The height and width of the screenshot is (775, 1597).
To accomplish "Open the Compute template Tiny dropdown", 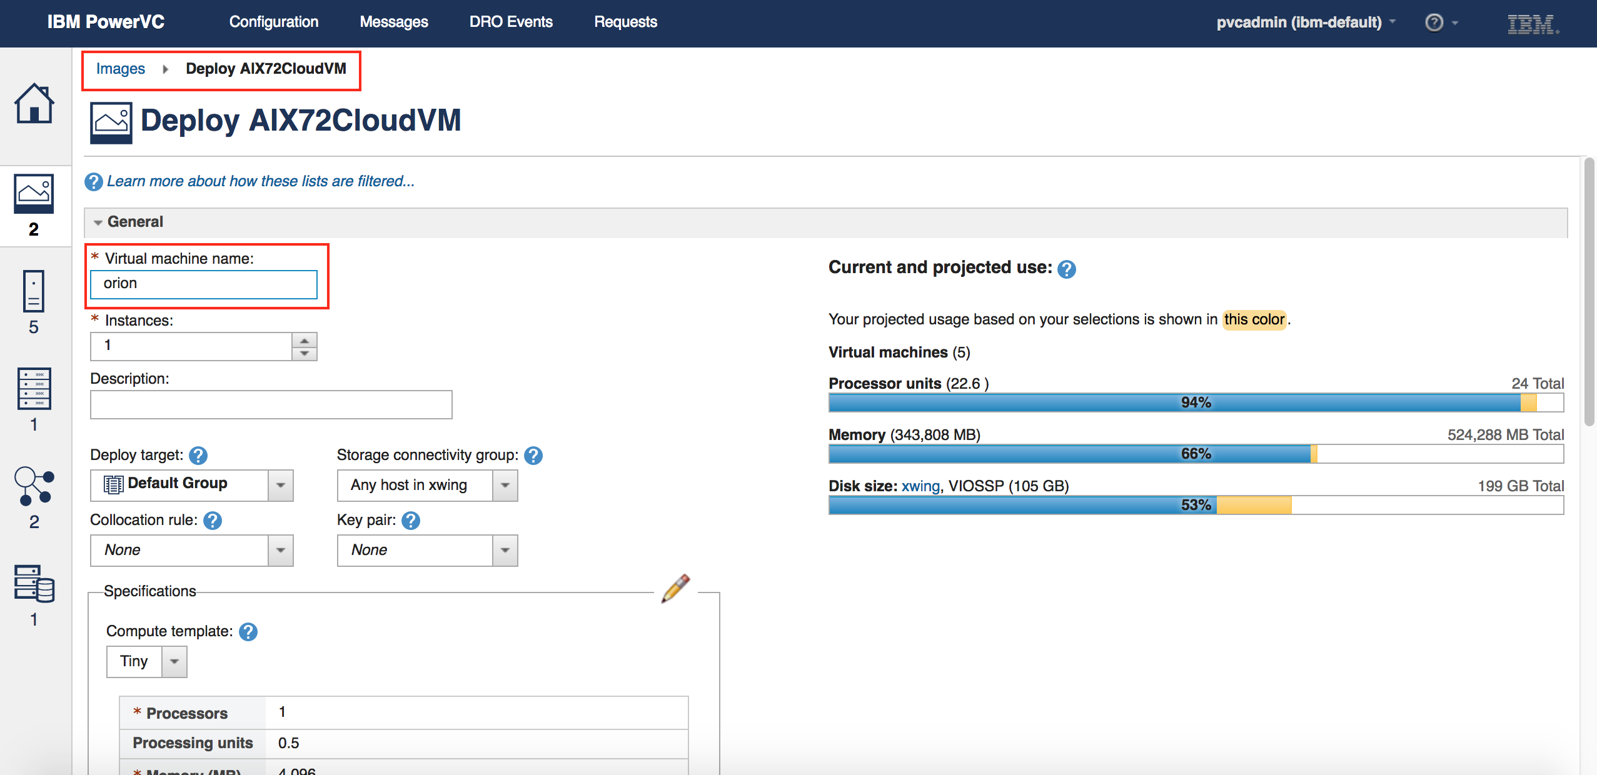I will pyautogui.click(x=174, y=662).
